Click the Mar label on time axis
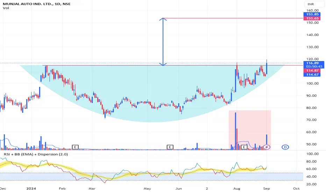 pyautogui.click(x=92, y=189)
